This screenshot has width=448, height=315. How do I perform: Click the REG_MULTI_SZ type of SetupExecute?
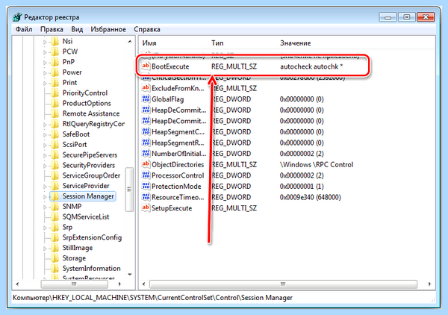coord(234,208)
